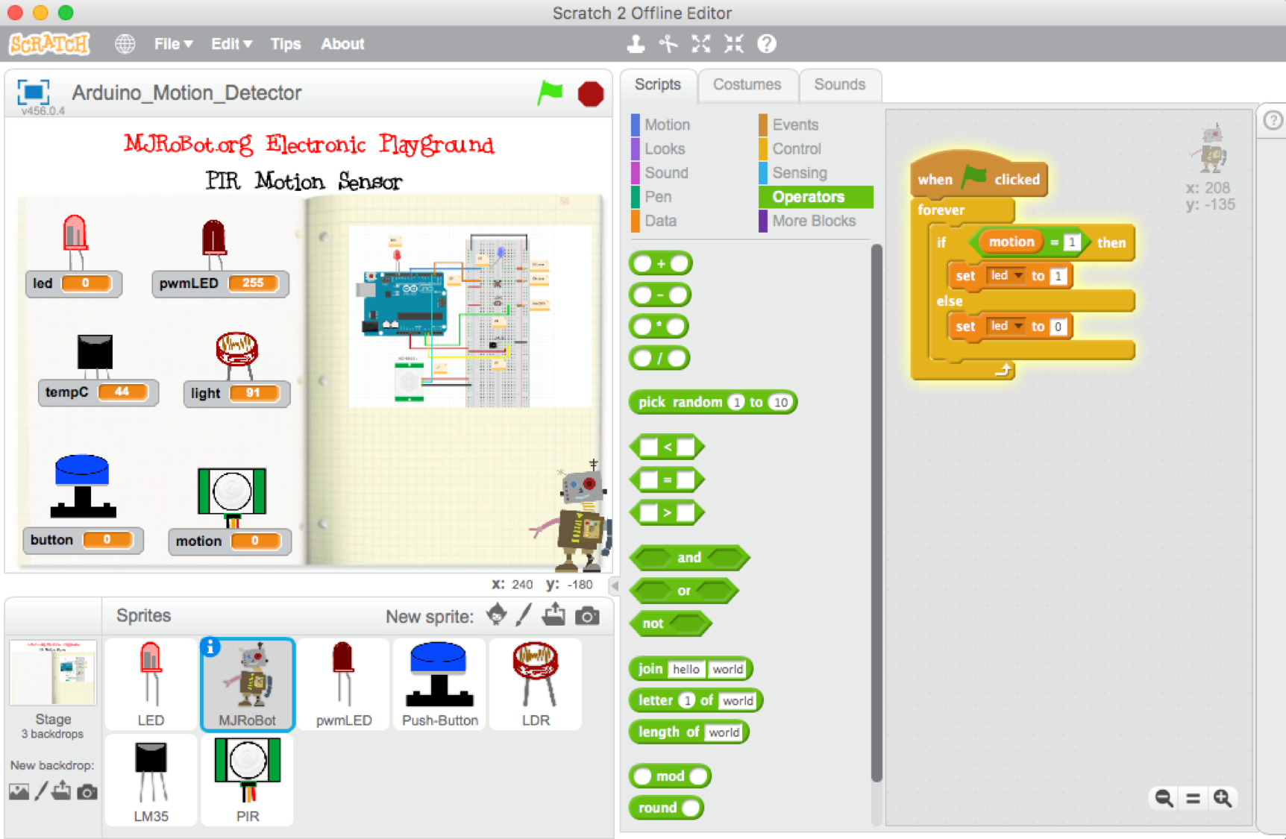Open the File menu

tap(173, 44)
